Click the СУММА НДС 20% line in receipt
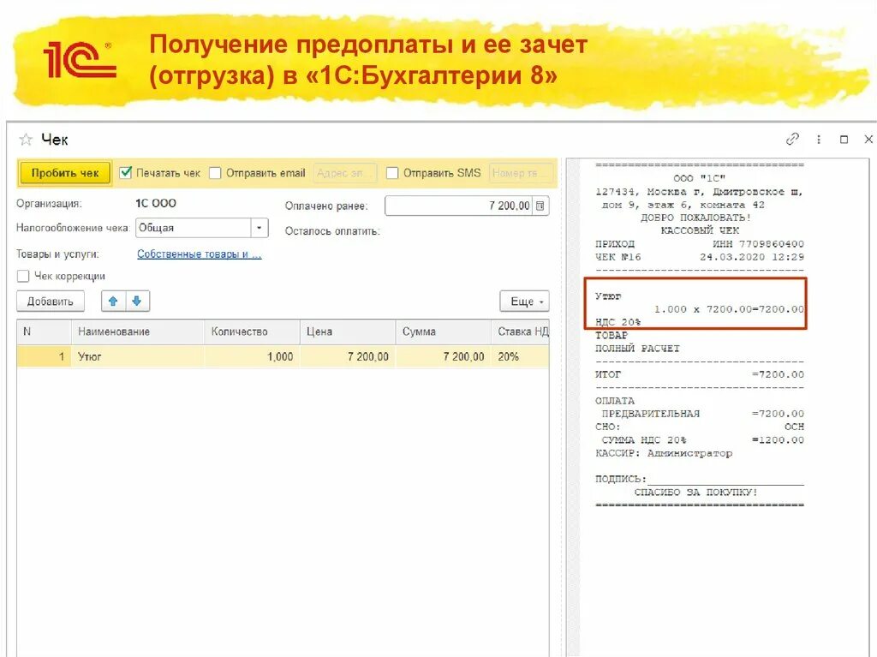 702,440
